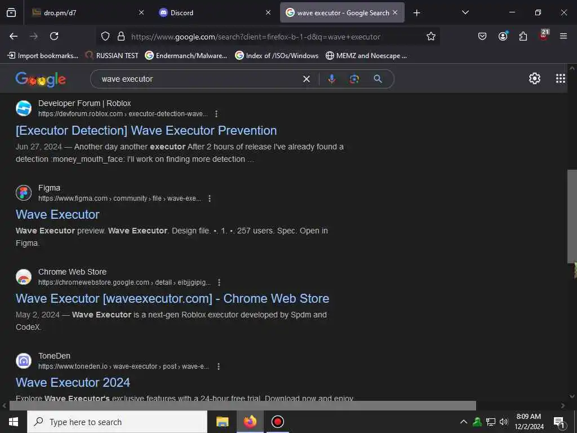Open the tracking protection shield icon

point(105,36)
